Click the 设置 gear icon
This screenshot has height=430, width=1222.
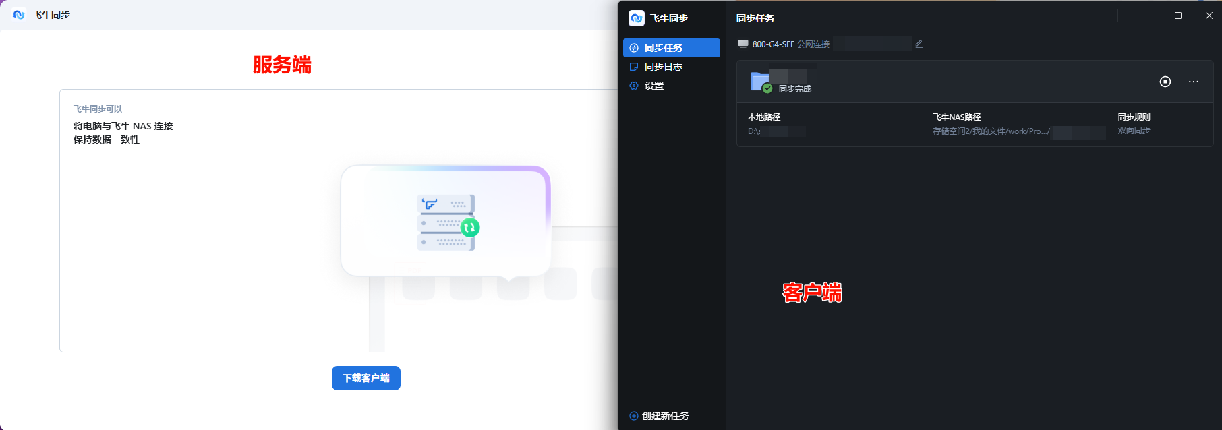tap(634, 86)
